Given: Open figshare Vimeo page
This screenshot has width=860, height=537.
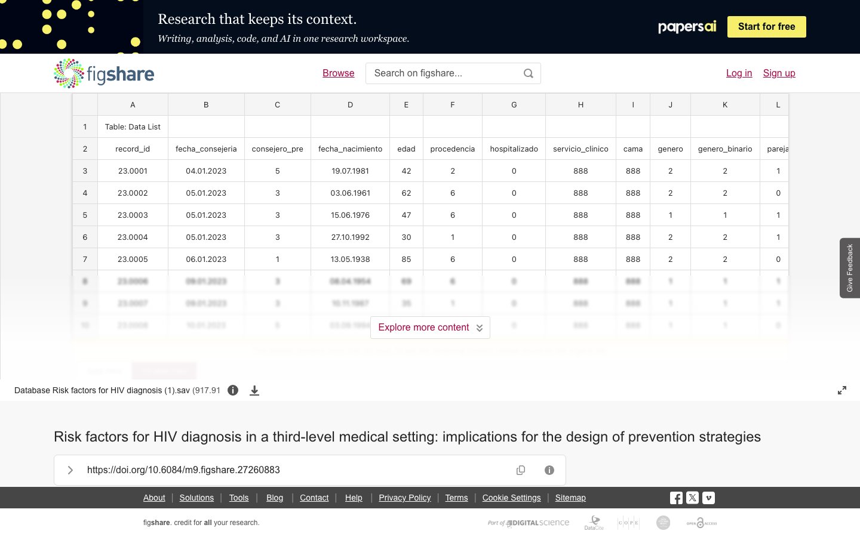Looking at the screenshot, I should click(709, 498).
